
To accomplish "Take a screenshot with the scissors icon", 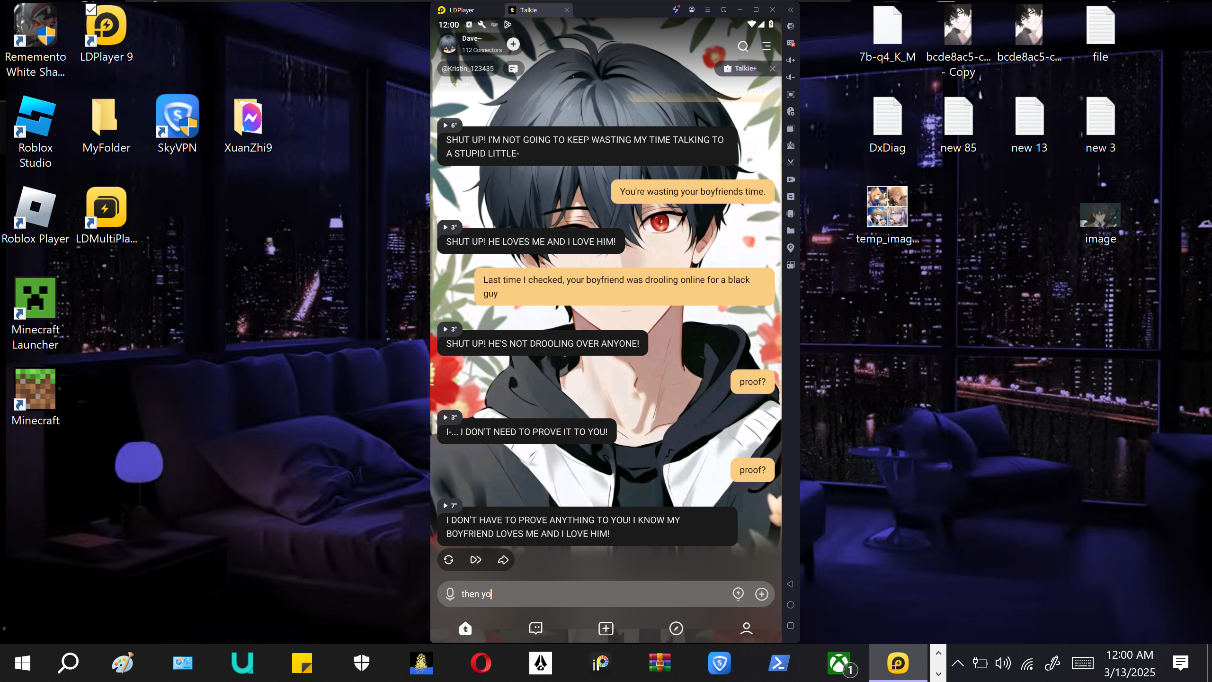I will click(x=790, y=162).
